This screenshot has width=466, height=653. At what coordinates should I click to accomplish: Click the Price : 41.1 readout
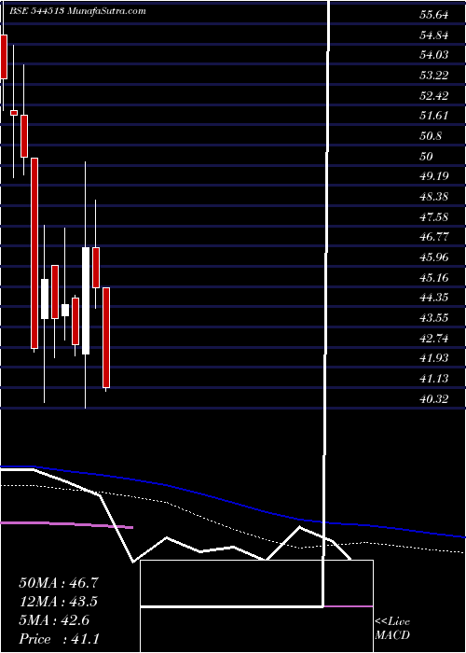point(59,639)
